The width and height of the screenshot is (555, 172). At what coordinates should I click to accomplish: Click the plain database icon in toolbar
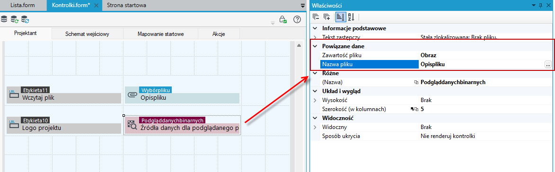coord(4,19)
